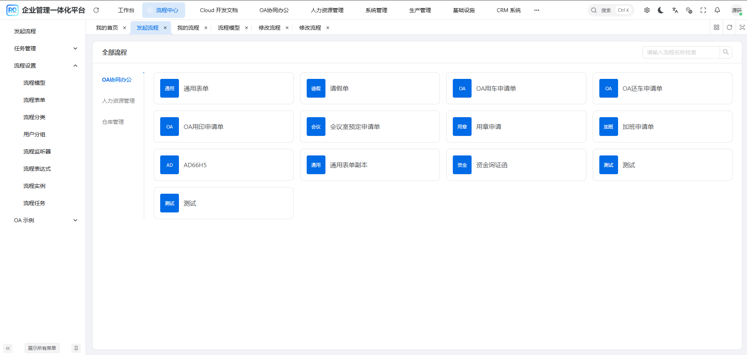The image size is (747, 355).
Task: Maximize the tab content area
Action: (742, 27)
